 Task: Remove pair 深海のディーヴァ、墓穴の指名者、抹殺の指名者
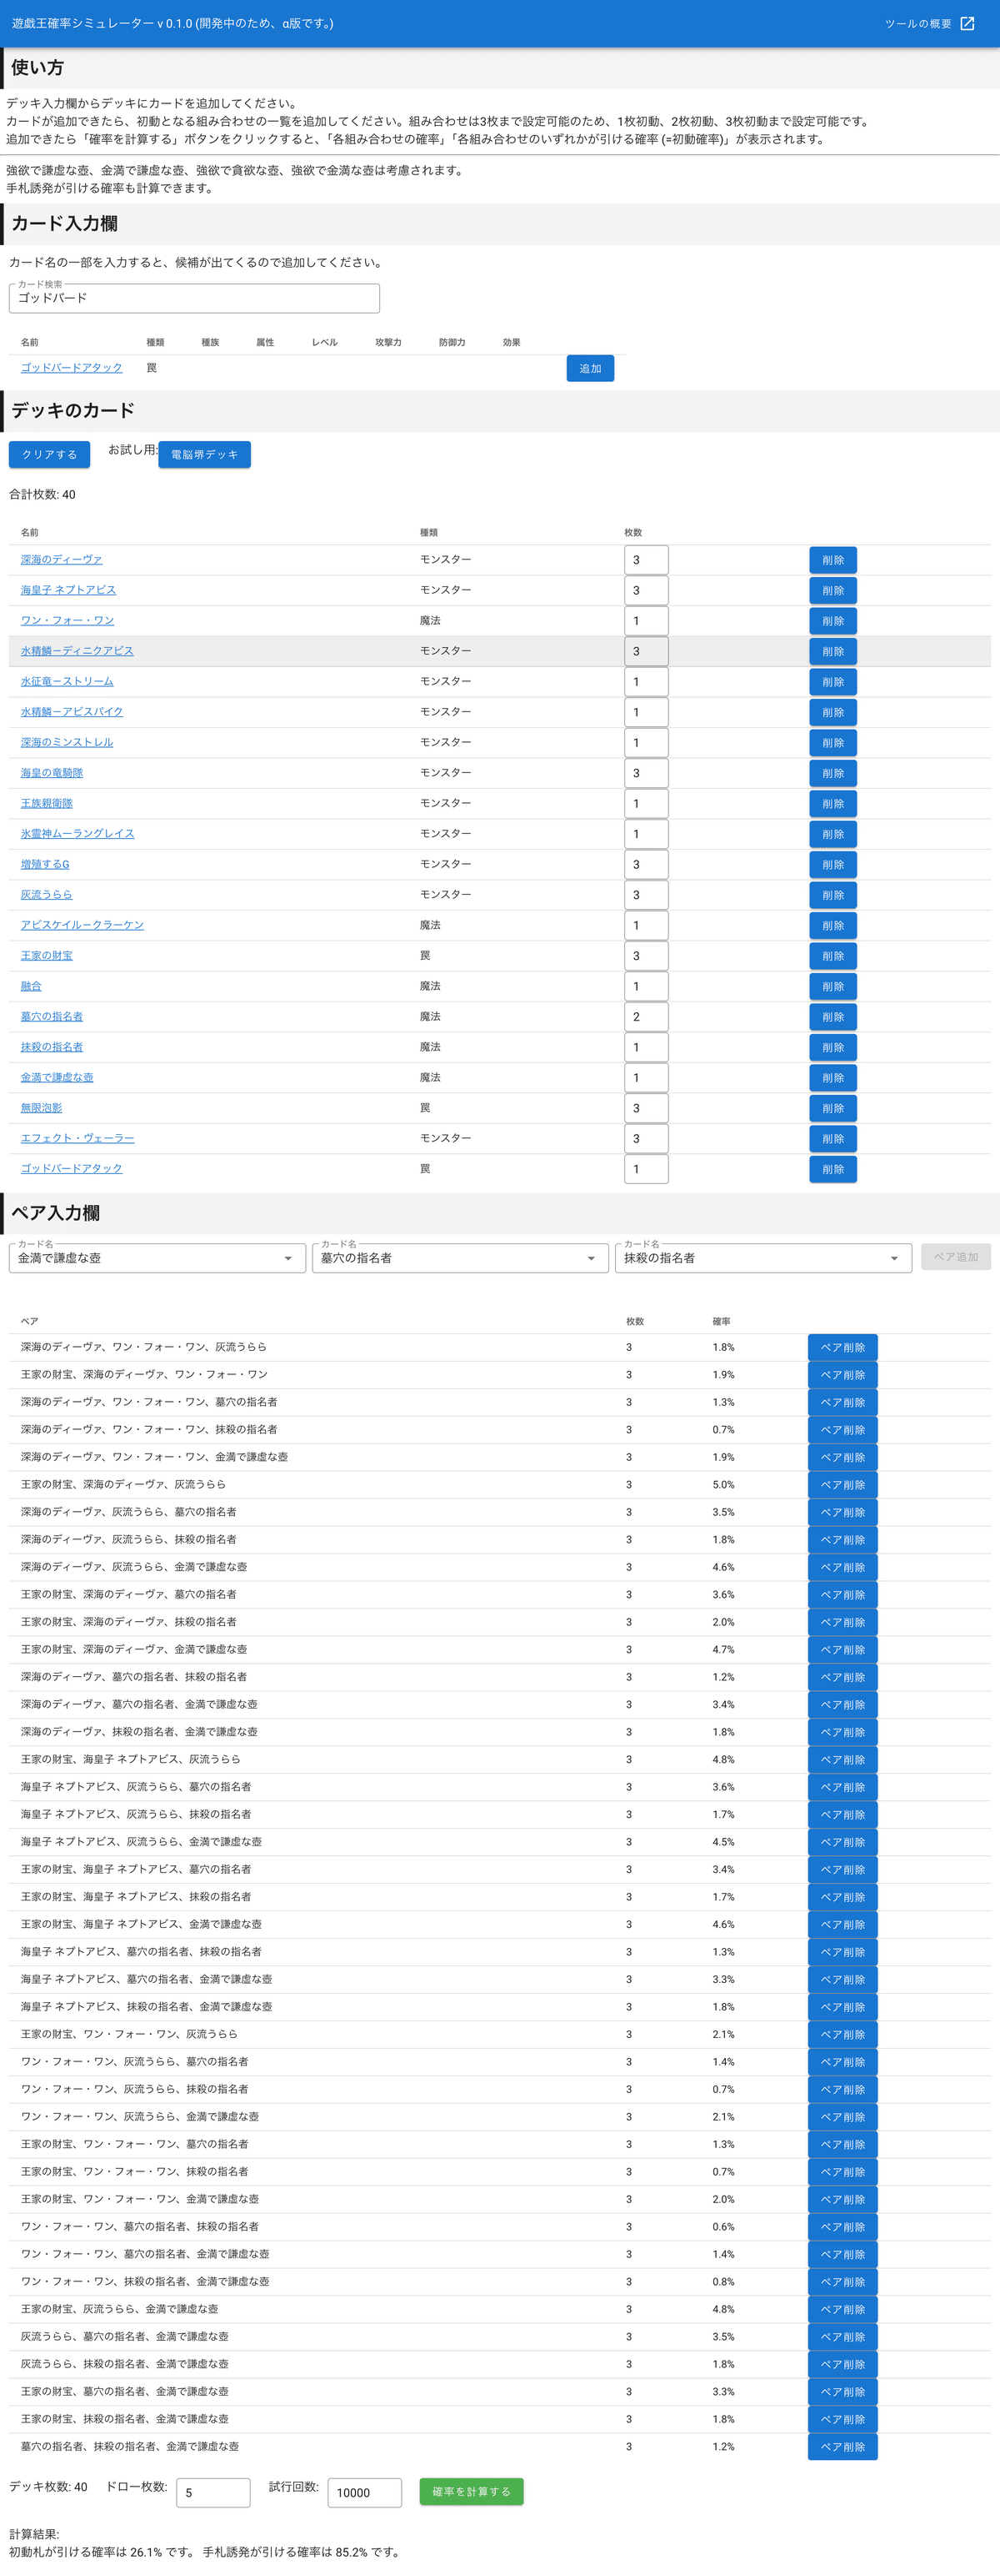click(842, 1677)
